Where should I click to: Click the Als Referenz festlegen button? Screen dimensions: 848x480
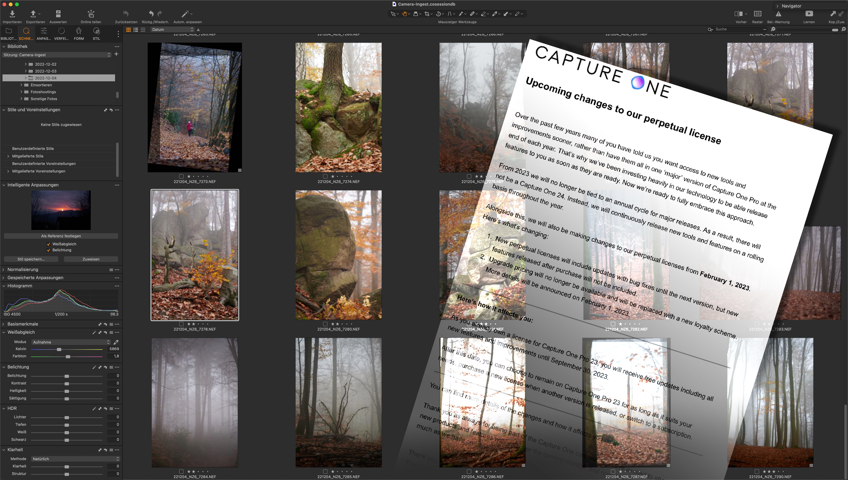(x=61, y=236)
